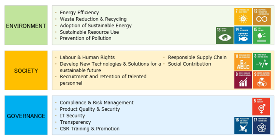
Task: Click the orange SOCIETY category box
Action: coord(26,70)
